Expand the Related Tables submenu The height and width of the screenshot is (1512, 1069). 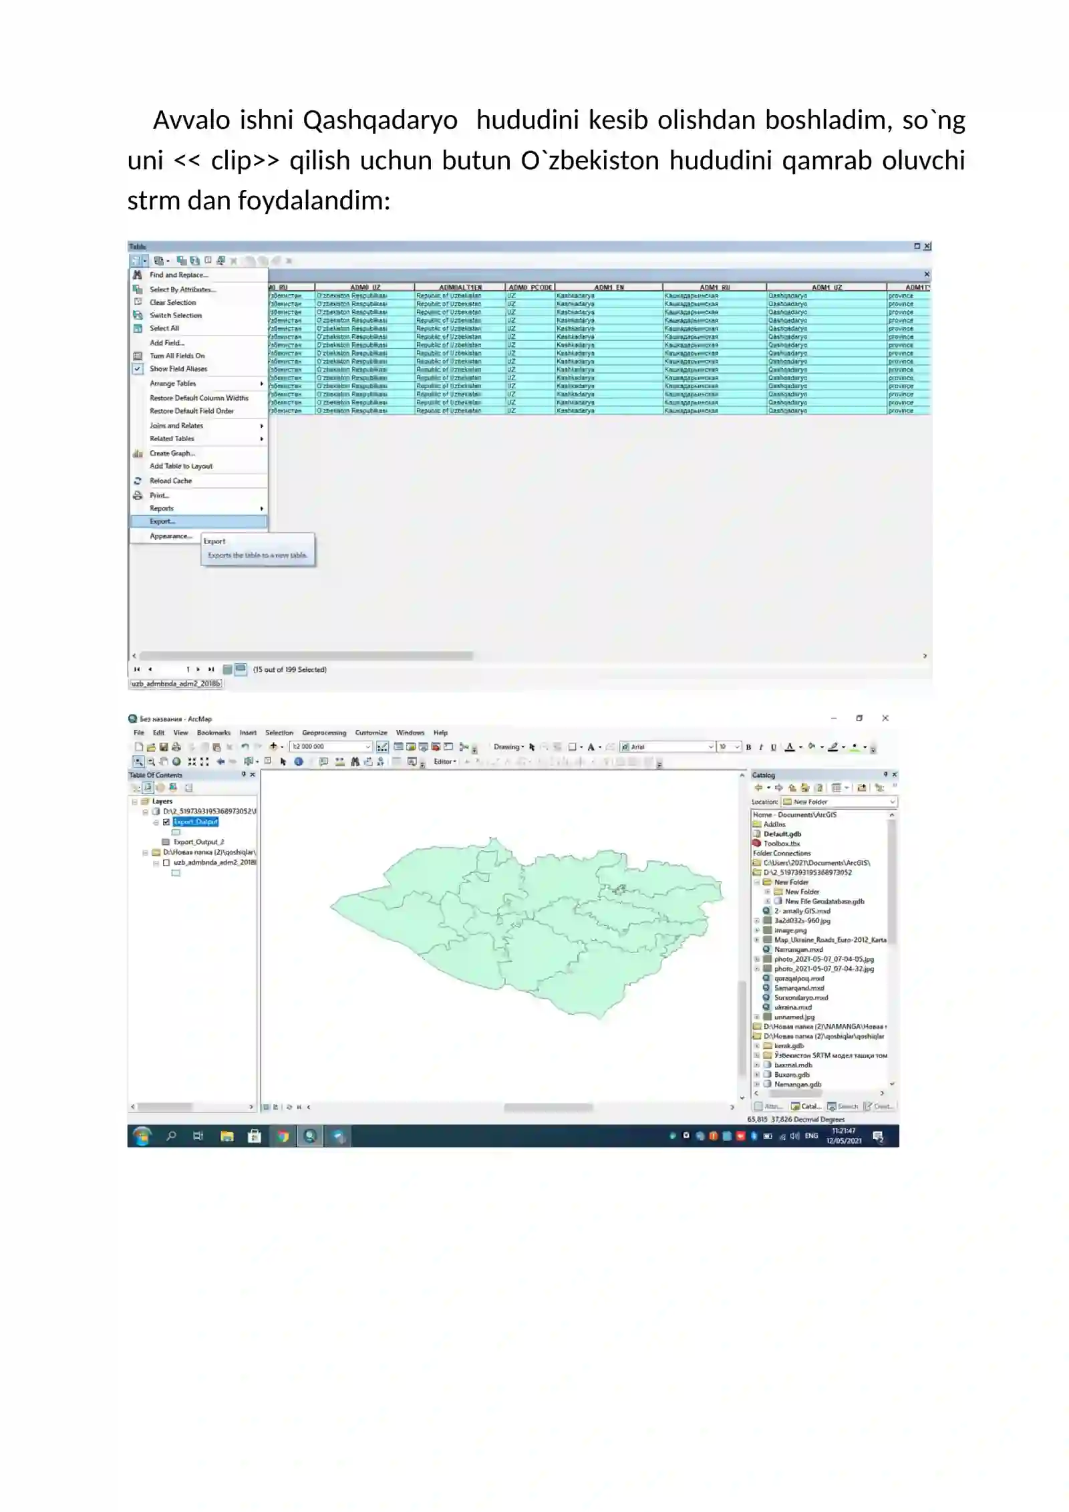pos(198,438)
